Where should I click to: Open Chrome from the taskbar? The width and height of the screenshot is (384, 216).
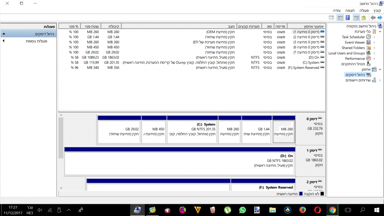332,210
